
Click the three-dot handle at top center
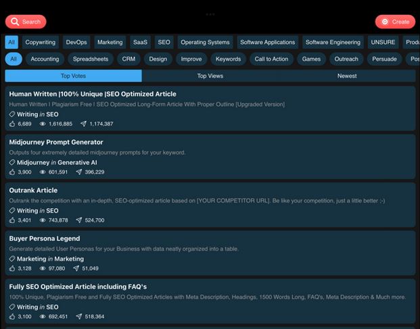(210, 14)
